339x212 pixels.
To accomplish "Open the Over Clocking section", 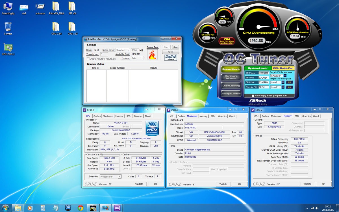I will tap(231, 85).
